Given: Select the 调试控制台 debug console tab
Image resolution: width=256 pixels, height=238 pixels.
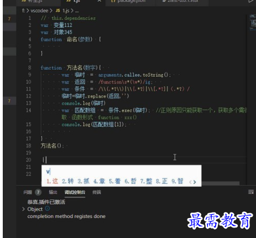Looking at the screenshot, I should 75,193.
